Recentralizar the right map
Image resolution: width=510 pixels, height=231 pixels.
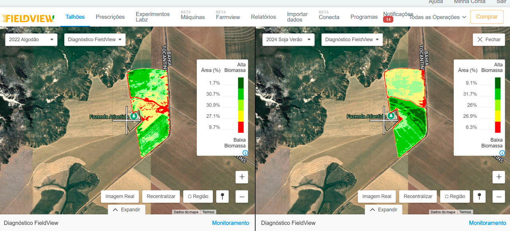click(x=418, y=196)
